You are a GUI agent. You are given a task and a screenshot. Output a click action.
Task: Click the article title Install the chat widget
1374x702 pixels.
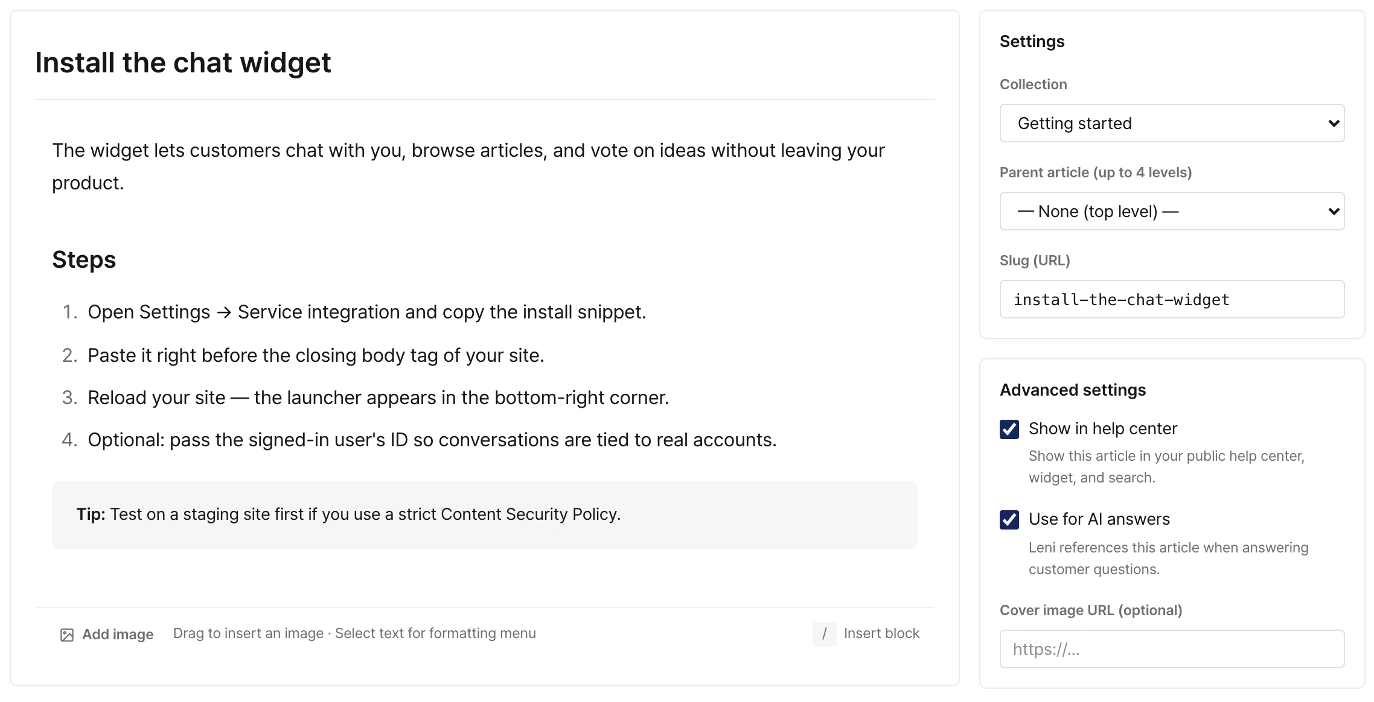(x=183, y=63)
